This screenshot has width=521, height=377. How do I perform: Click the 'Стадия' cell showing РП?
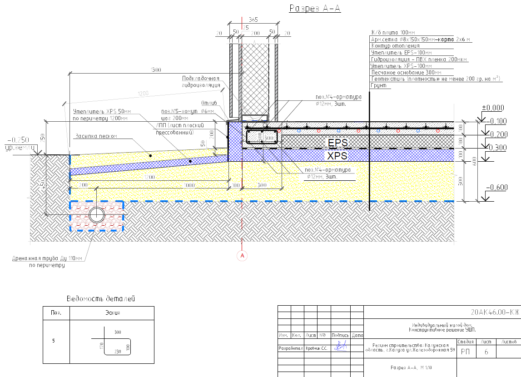(466, 352)
